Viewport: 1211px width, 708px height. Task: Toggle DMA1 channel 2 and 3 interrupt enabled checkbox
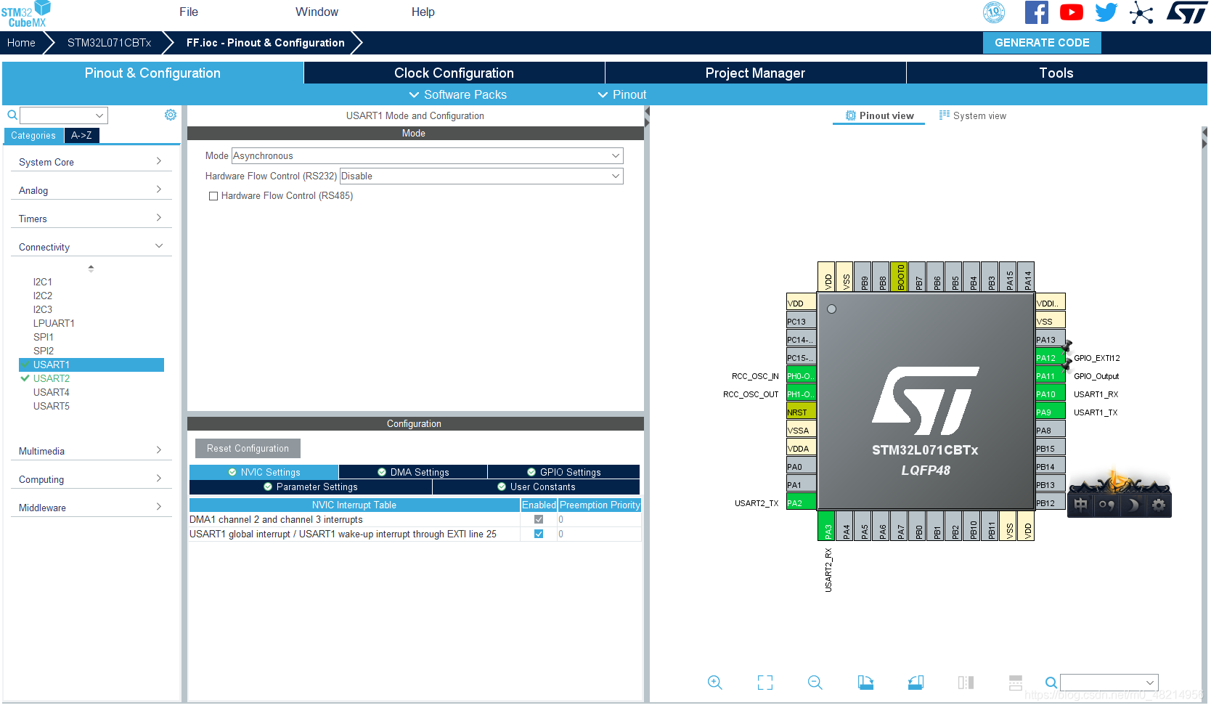point(539,519)
